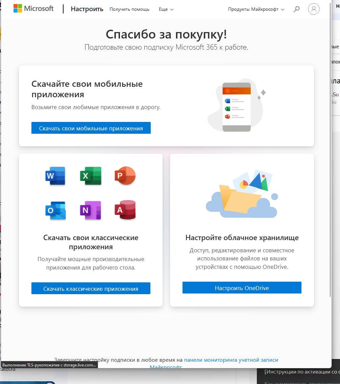Click the Outlook app icon
Viewport: 340px width, 384px height.
55,210
